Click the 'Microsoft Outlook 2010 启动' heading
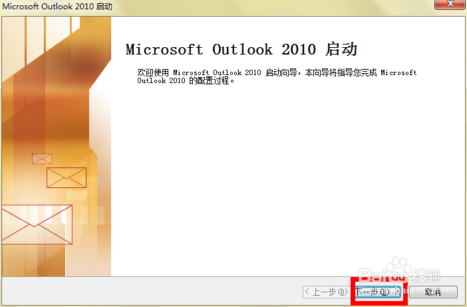The width and height of the screenshot is (467, 307). pyautogui.click(x=241, y=49)
